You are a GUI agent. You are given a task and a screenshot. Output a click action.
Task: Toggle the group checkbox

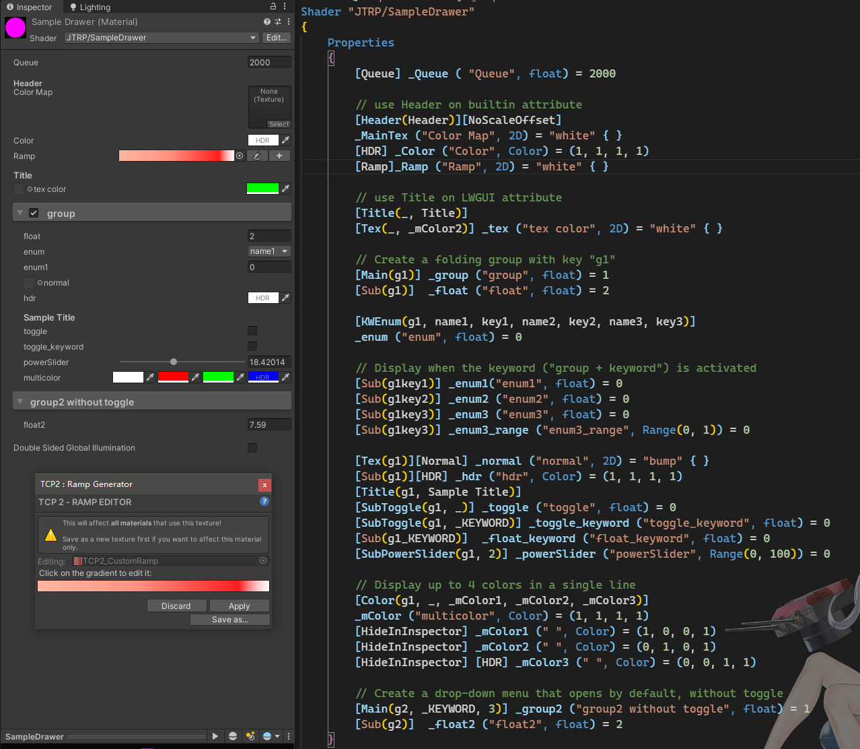point(34,213)
